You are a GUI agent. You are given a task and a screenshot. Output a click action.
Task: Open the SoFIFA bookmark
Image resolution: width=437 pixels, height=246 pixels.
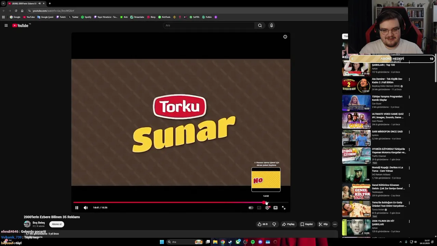(195, 17)
